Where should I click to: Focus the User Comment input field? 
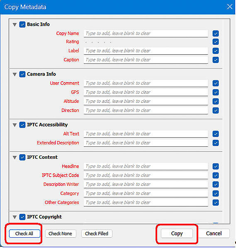146,83
